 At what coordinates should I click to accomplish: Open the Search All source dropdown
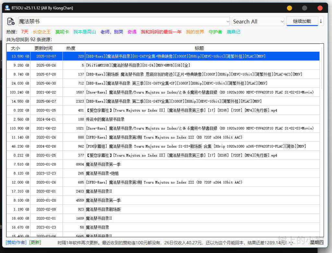(281, 22)
